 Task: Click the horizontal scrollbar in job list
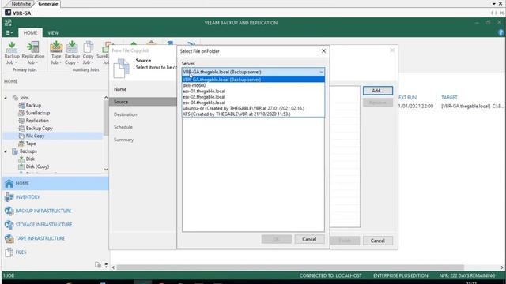[290, 267]
